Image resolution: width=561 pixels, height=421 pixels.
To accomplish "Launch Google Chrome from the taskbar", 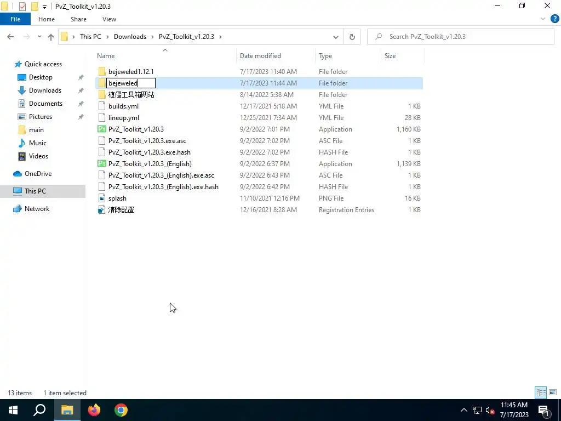I will point(121,410).
